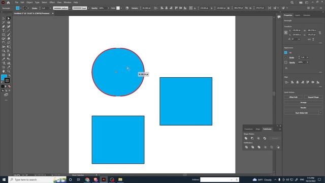This screenshot has height=183, width=325.
Task: Click the Properties panel Stroke swatch
Action: pos(286,57)
